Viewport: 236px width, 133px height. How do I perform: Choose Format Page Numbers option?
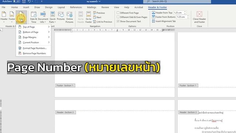34,48
